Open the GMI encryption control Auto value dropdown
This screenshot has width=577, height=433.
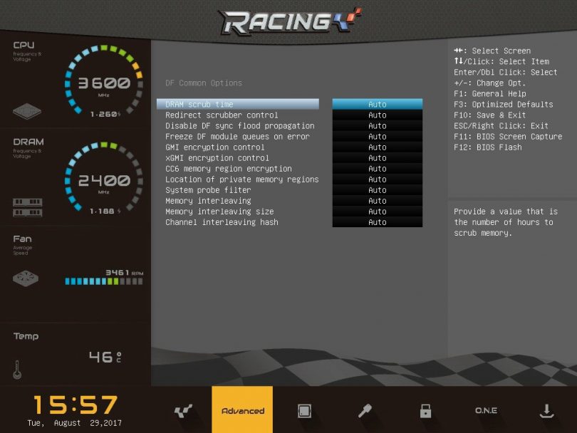pos(377,147)
